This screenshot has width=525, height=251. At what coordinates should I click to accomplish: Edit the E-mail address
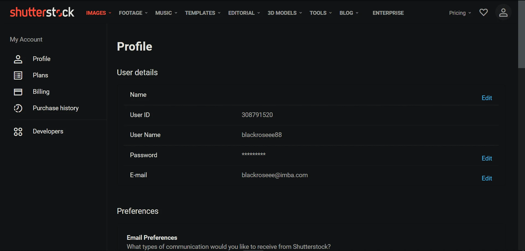click(x=487, y=178)
